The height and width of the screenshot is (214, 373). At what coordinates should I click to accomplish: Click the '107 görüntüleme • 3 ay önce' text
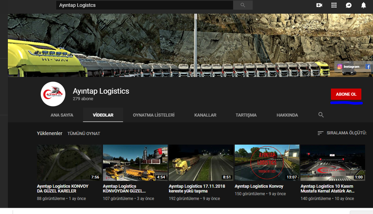pos(128,199)
